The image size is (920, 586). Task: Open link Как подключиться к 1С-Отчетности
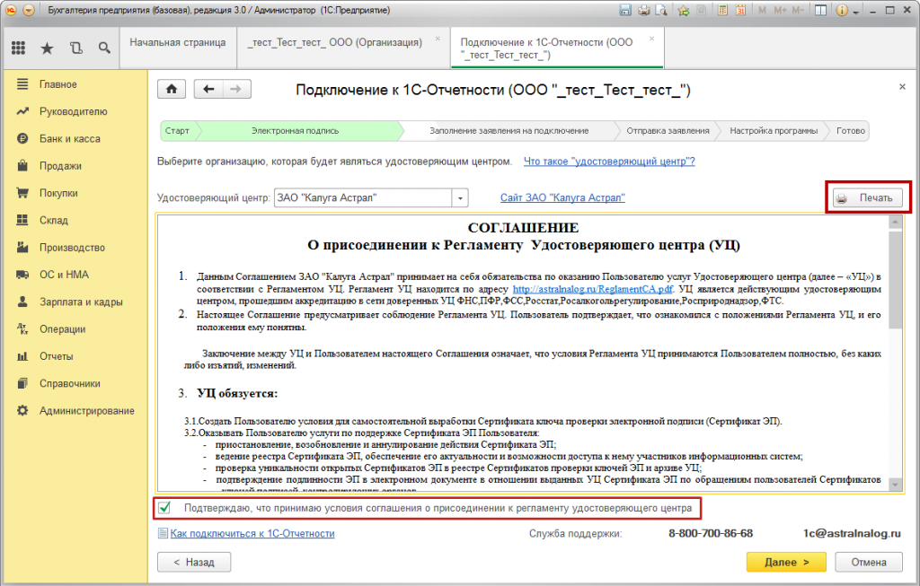pyautogui.click(x=252, y=533)
